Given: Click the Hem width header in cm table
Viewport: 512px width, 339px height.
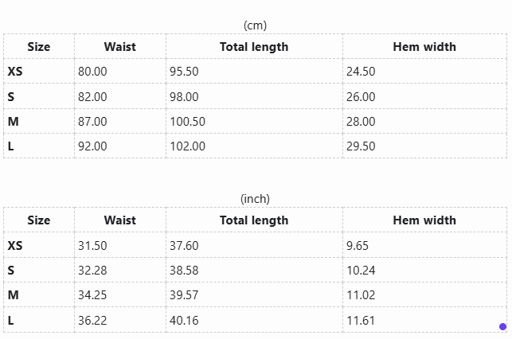Looking at the screenshot, I should [x=424, y=47].
